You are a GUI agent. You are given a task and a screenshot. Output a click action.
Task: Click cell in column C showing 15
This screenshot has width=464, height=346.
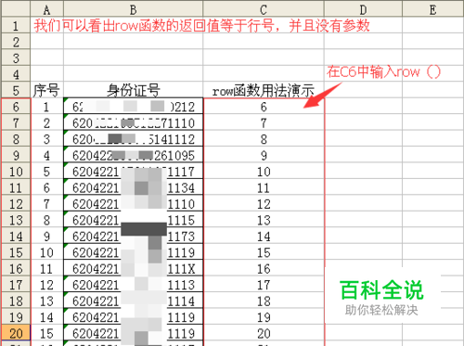[264, 252]
